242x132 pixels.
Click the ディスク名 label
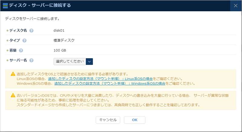[x=18, y=31]
